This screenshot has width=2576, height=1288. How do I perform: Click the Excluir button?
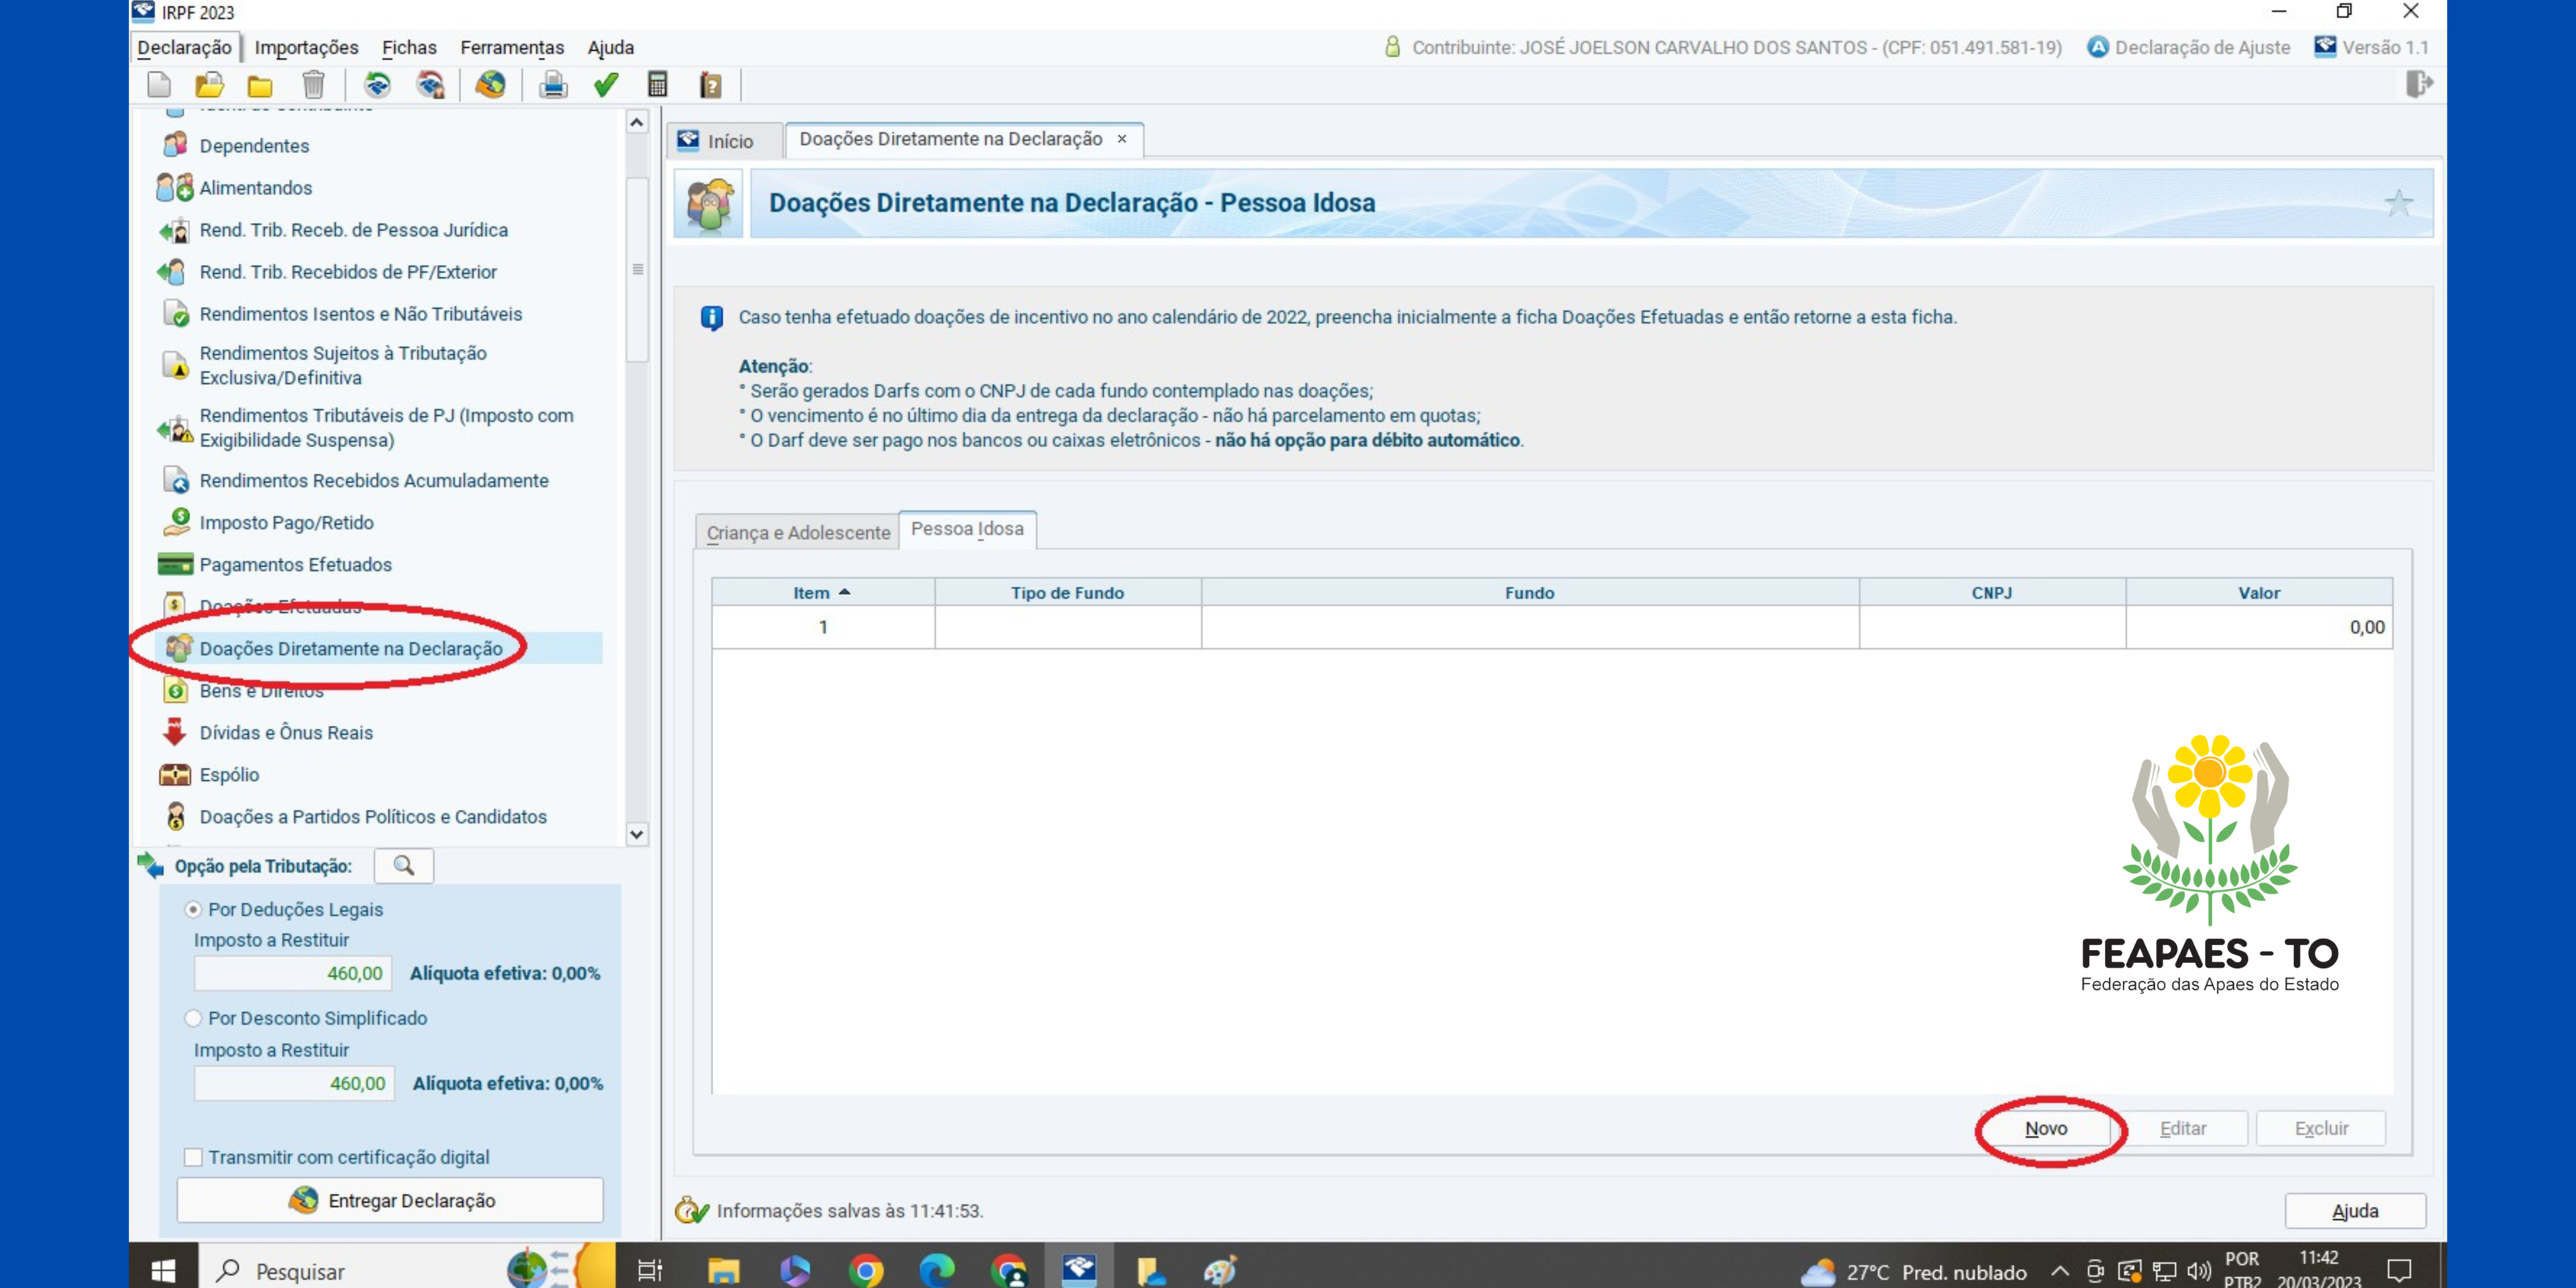pos(2321,1128)
